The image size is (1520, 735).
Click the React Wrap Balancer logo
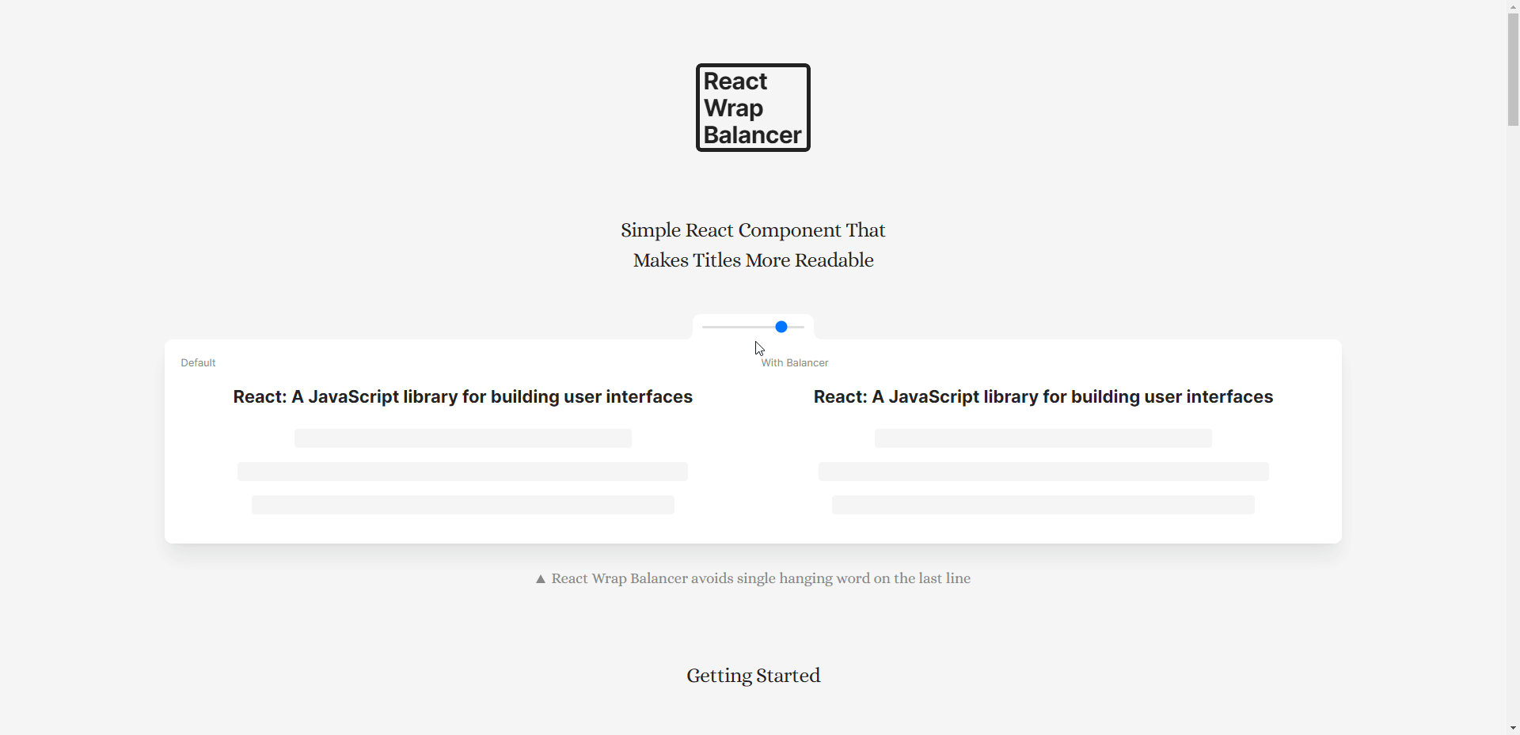click(x=752, y=108)
